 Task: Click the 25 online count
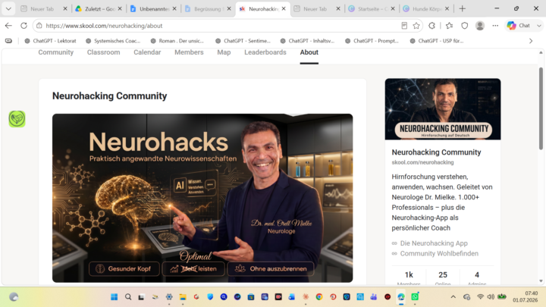pyautogui.click(x=443, y=278)
